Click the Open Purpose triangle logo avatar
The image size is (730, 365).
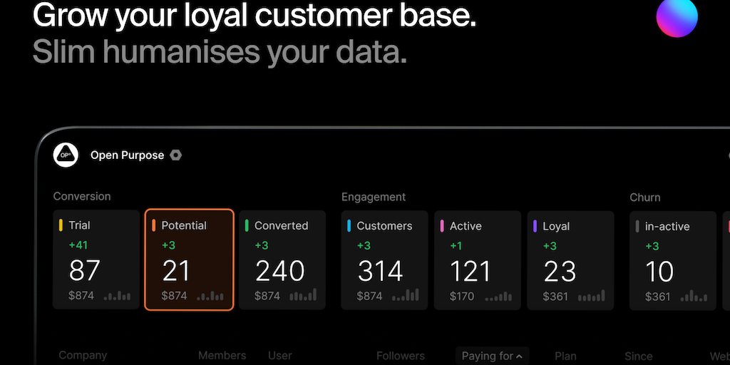coord(66,155)
